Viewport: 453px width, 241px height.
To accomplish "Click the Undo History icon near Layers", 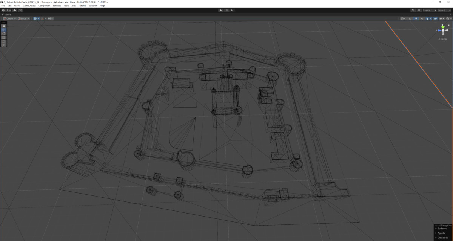I will coord(413,10).
